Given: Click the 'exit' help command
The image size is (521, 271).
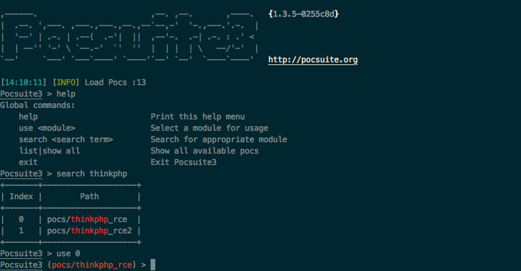Looking at the screenshot, I should point(28,162).
